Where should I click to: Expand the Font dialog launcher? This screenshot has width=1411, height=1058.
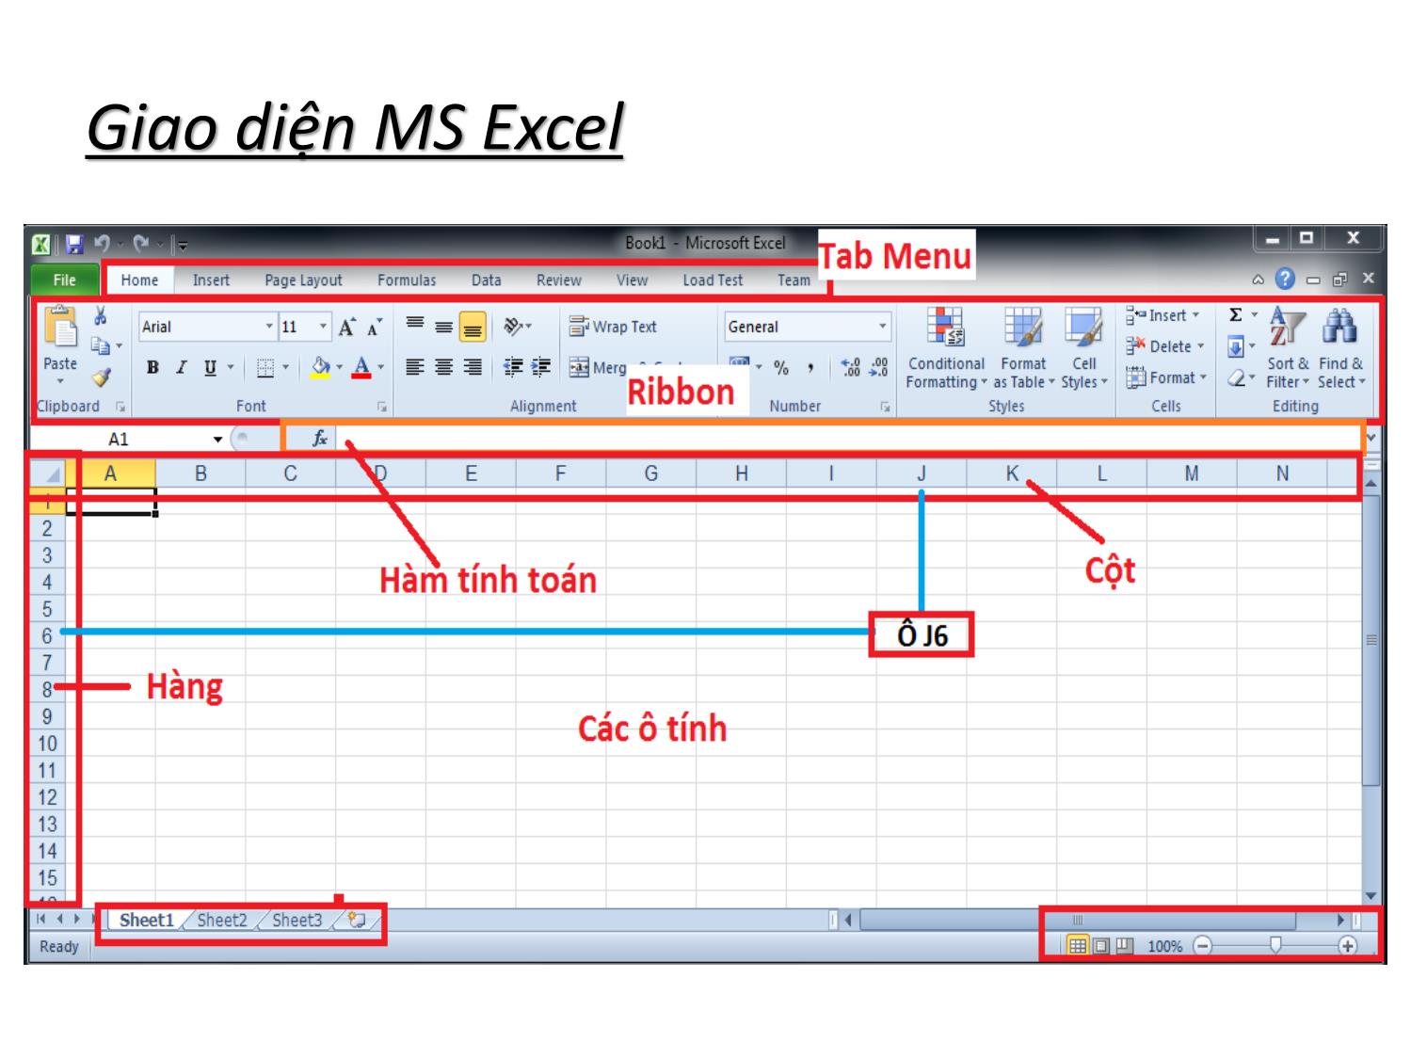[x=382, y=407]
